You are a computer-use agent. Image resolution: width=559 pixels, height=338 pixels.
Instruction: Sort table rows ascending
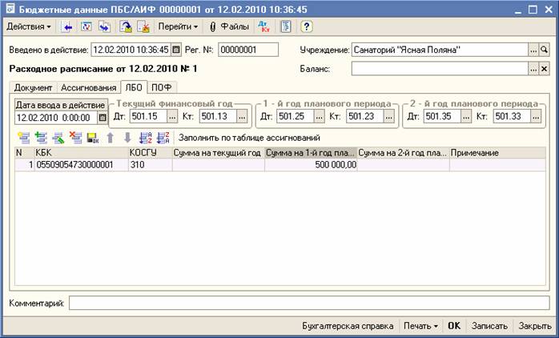(145, 138)
